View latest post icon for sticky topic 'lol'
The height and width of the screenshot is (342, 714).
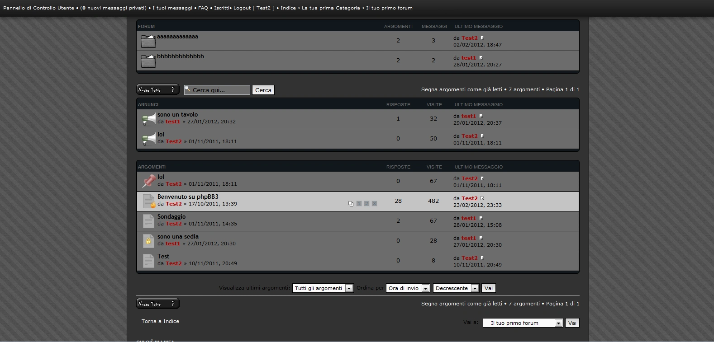[482, 178]
